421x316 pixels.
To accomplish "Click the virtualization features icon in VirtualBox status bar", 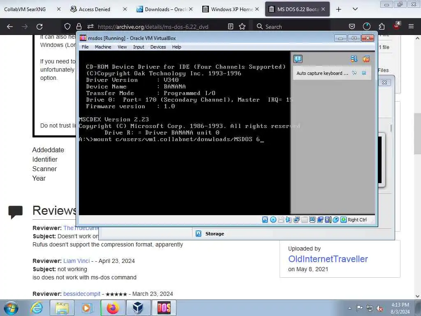I will click(x=328, y=220).
